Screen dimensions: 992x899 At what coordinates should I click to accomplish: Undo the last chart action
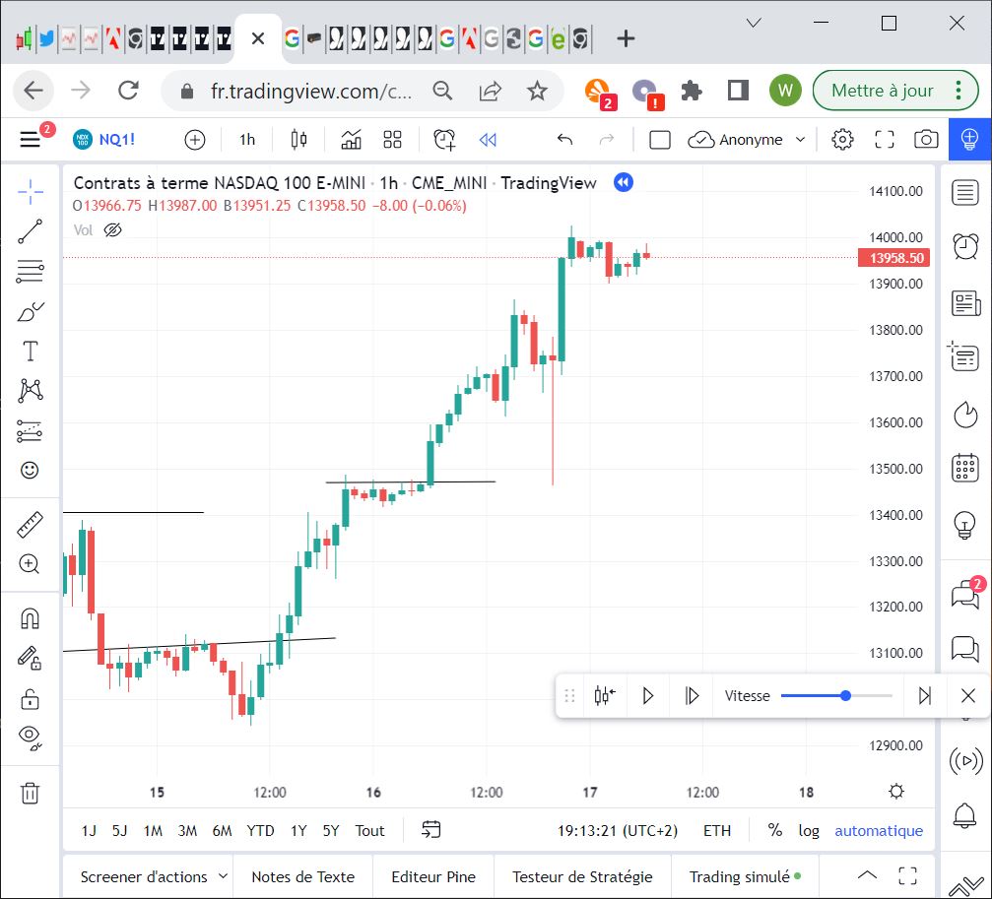pyautogui.click(x=565, y=140)
